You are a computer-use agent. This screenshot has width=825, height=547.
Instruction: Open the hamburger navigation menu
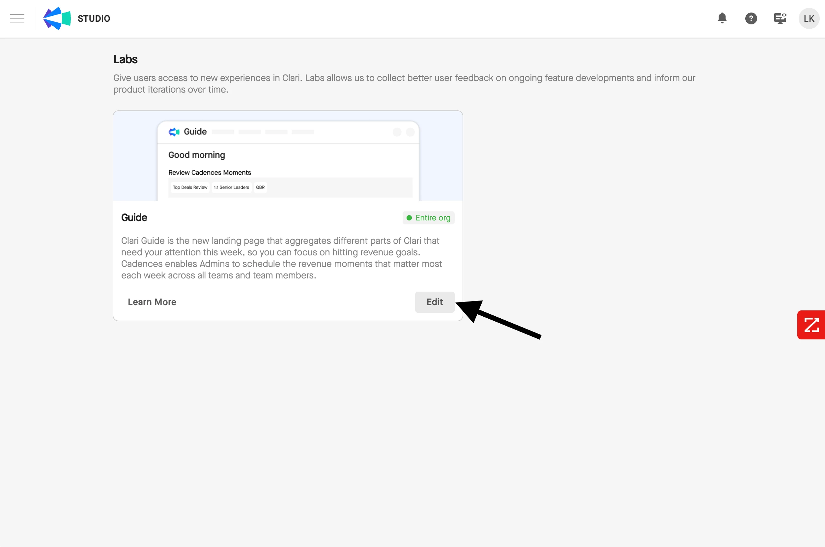click(17, 18)
